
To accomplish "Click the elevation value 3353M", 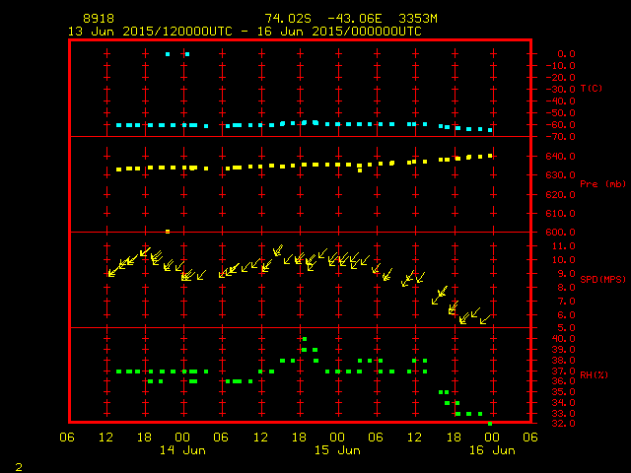I will [418, 19].
